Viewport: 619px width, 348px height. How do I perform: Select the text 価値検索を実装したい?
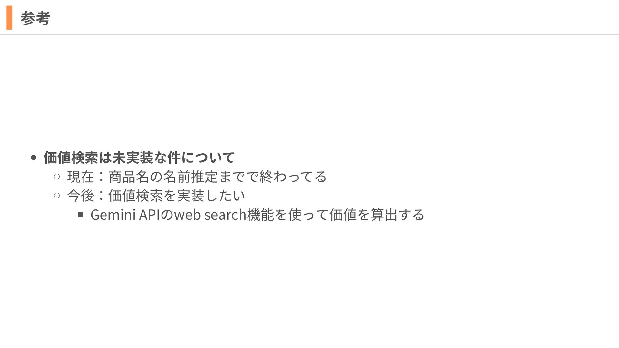(x=177, y=196)
